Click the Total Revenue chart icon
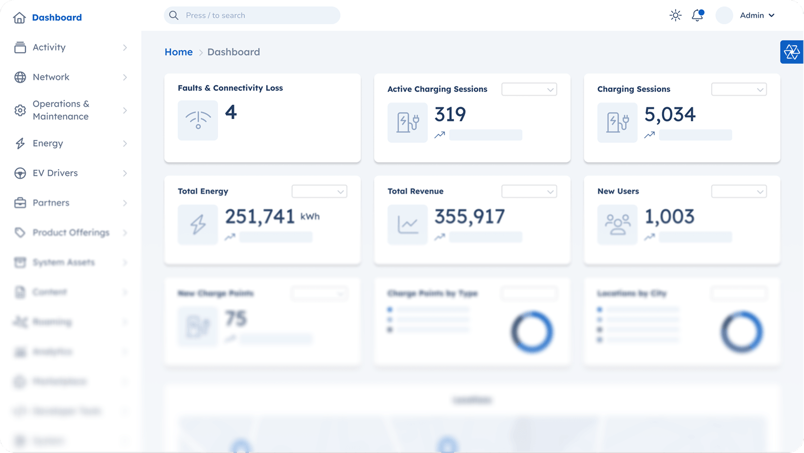The image size is (804, 453). (x=407, y=225)
